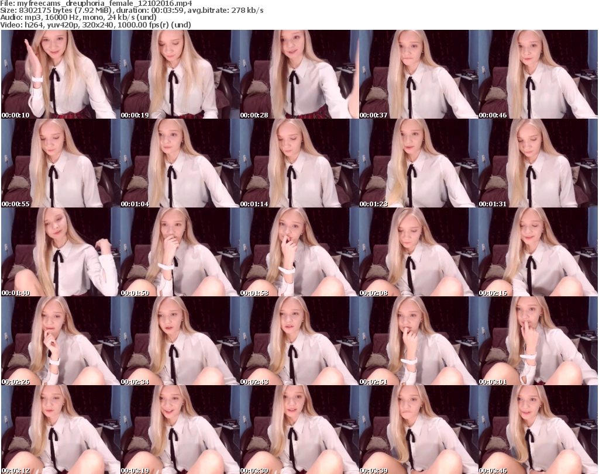Open the thumbnail marked 00:00:28
The width and height of the screenshot is (599, 474).
point(298,74)
